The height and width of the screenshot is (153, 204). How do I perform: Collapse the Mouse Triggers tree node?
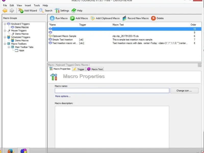[x=5, y=31]
